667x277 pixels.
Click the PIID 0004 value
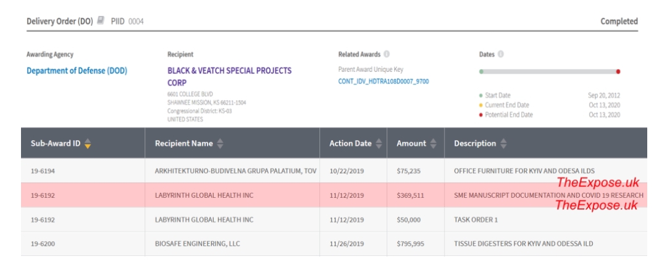click(136, 21)
